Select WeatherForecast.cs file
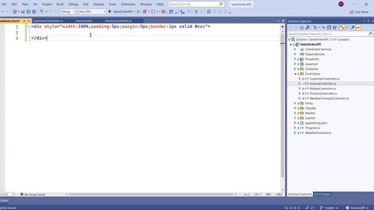 pyautogui.click(x=318, y=133)
